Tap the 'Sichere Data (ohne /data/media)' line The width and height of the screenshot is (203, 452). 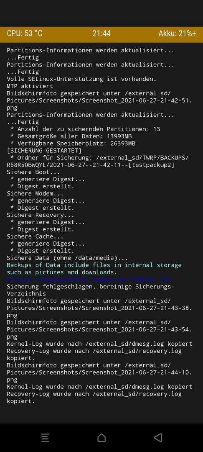tap(67, 258)
